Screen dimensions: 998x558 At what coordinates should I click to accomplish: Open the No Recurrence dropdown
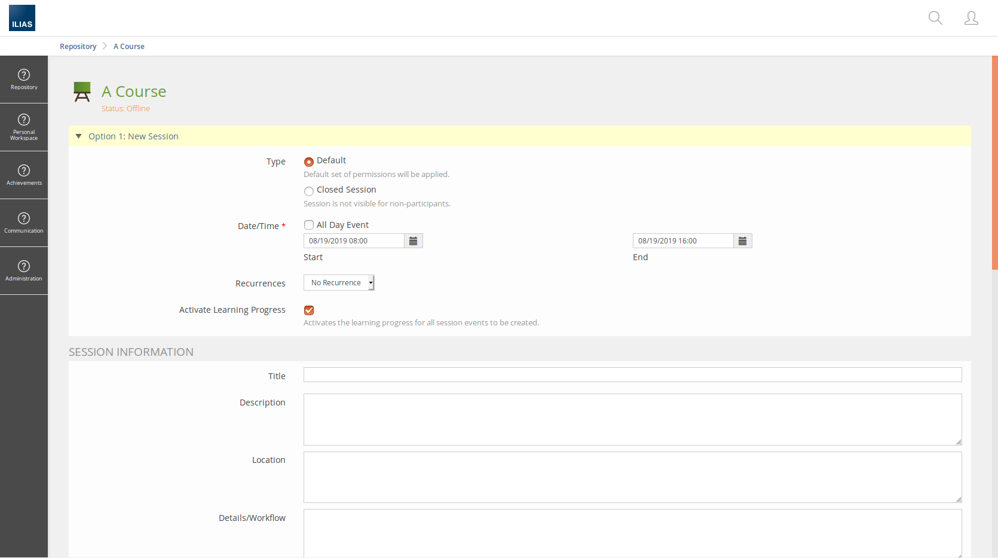tap(339, 283)
